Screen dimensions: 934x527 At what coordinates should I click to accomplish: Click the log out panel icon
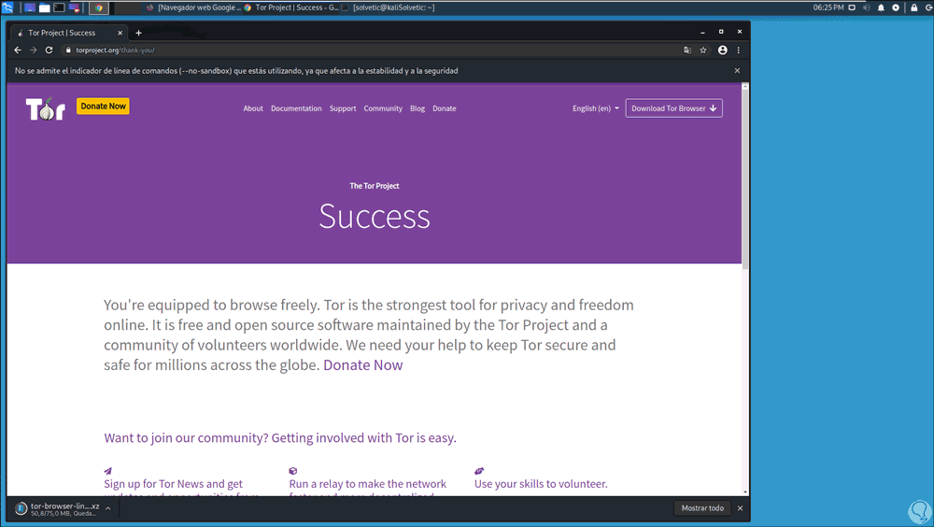929,7
